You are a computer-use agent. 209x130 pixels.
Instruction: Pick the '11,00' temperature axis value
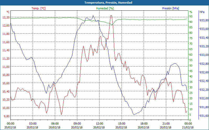point(6,67)
